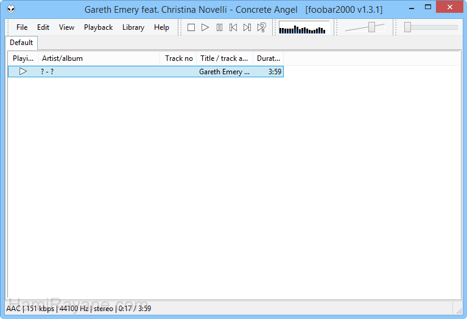Open the Library menu

click(x=133, y=27)
